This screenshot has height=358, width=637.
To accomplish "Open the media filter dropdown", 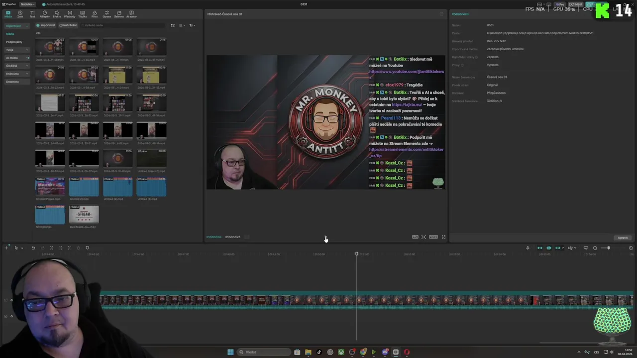I will [x=192, y=25].
